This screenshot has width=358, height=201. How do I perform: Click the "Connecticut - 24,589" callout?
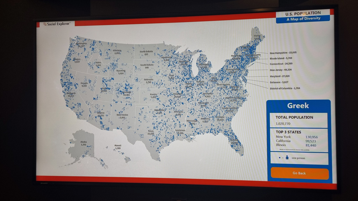tap(281, 64)
